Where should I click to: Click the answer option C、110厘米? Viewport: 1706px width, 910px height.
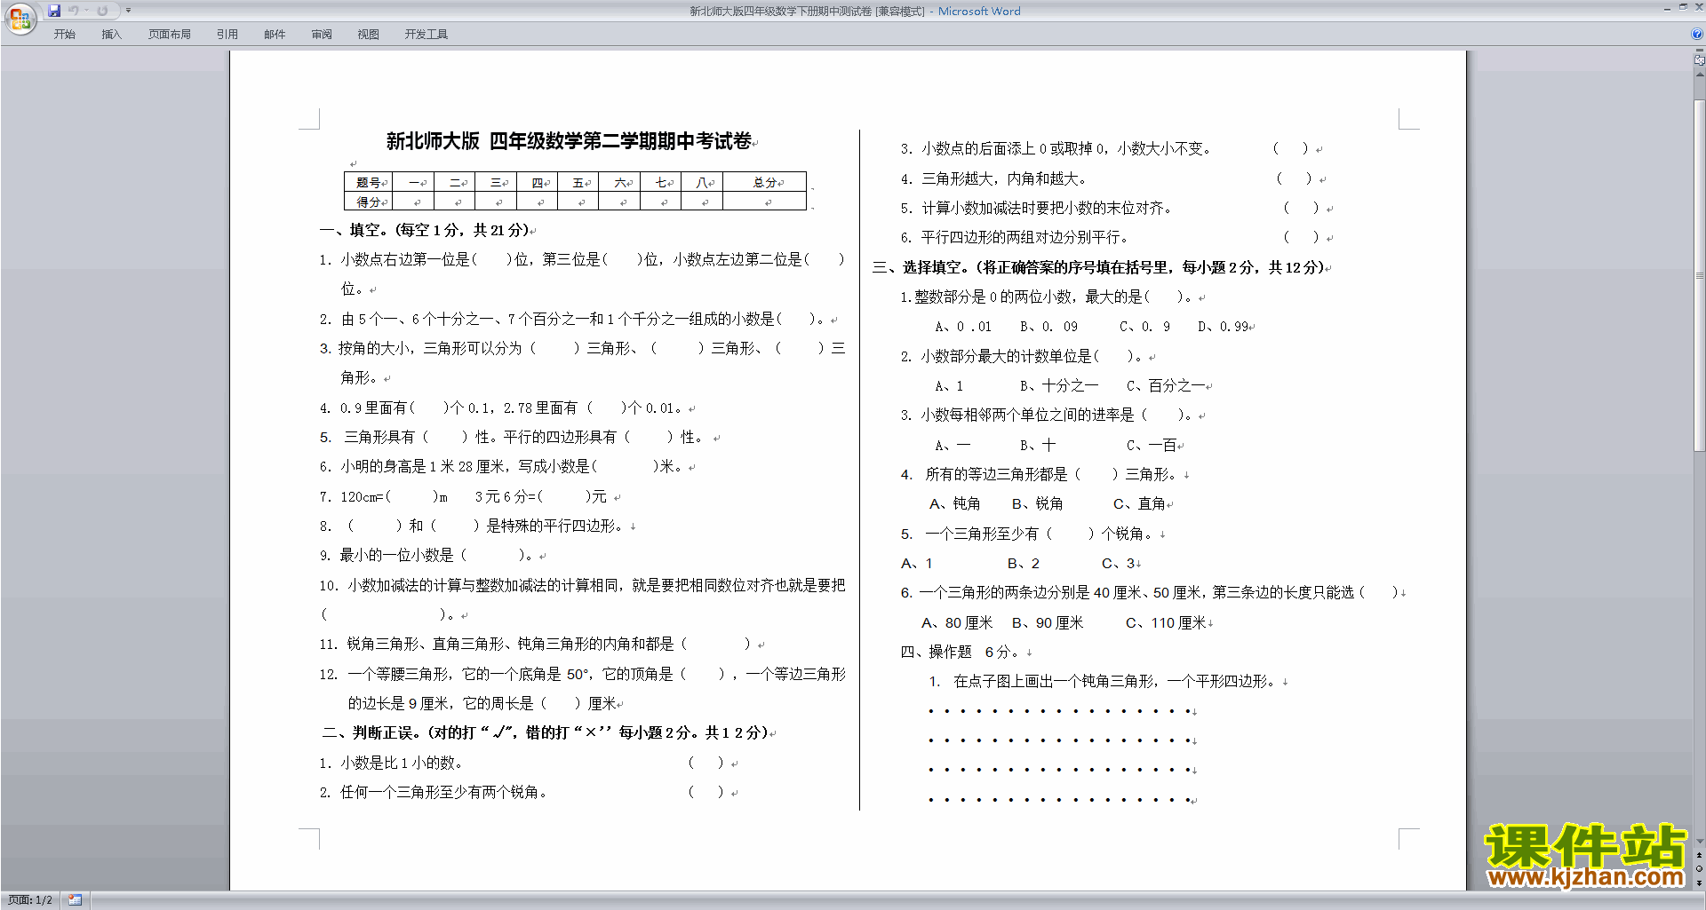pyautogui.click(x=1166, y=623)
